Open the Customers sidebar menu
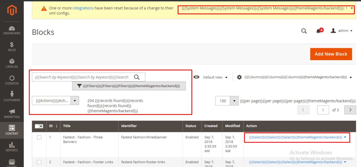This screenshot has height=167, width=361. [12, 97]
